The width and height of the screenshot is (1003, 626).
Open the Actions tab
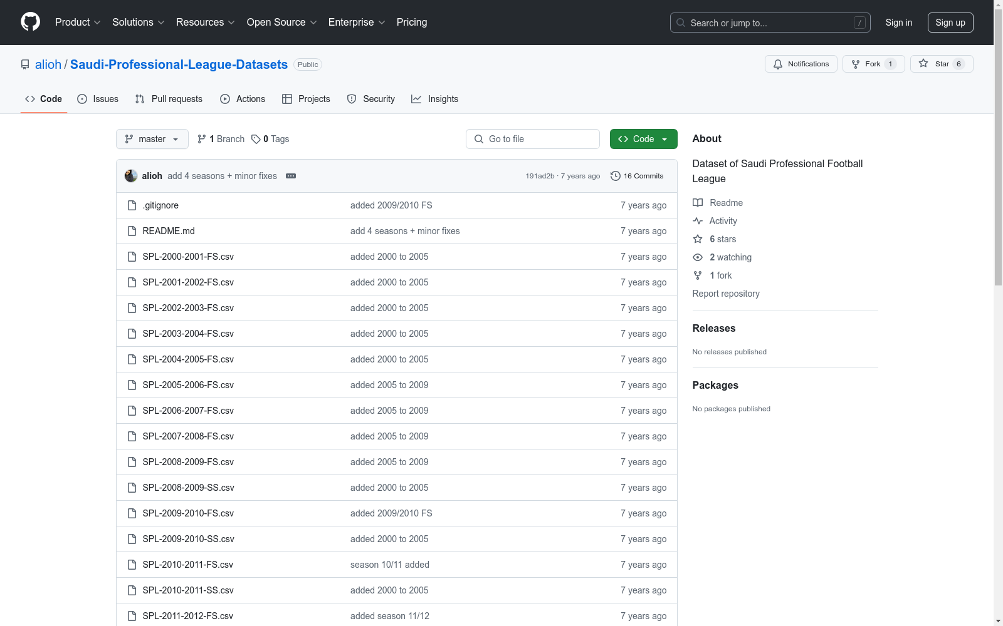coord(243,99)
